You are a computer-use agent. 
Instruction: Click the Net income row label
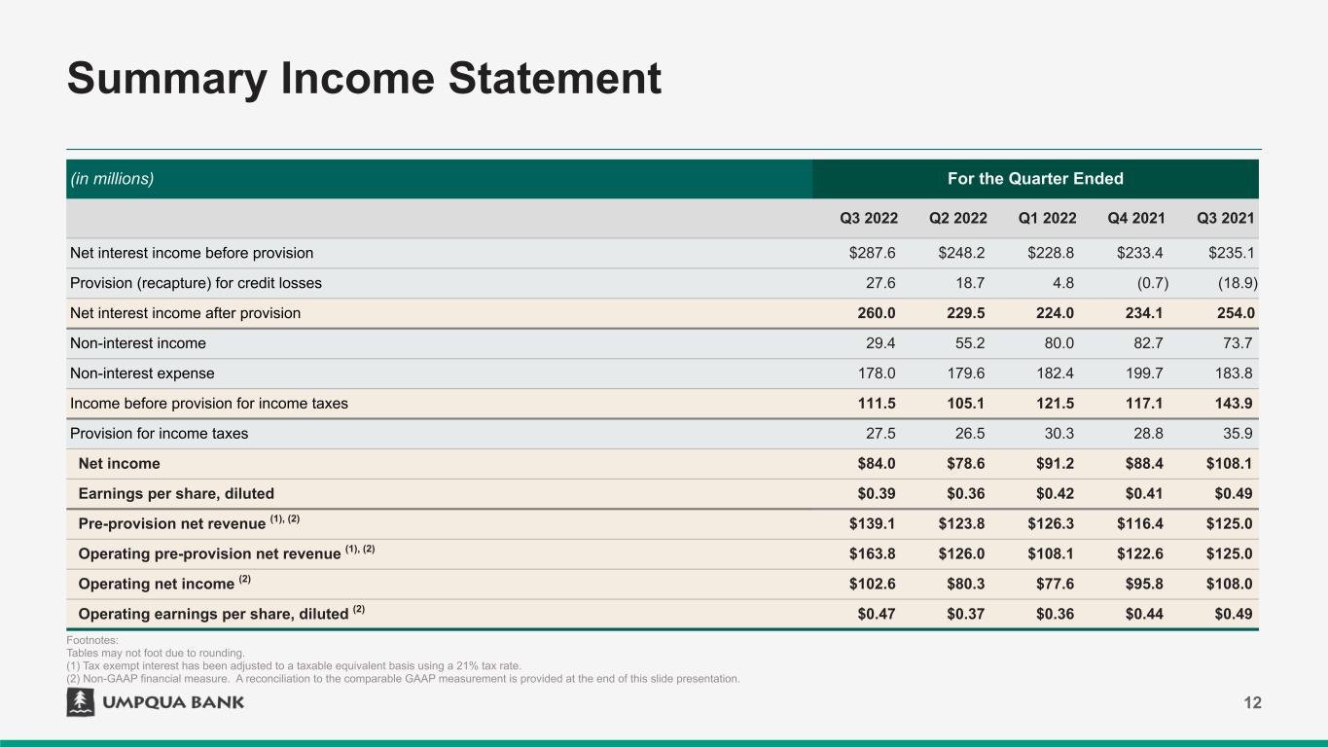pyautogui.click(x=119, y=464)
